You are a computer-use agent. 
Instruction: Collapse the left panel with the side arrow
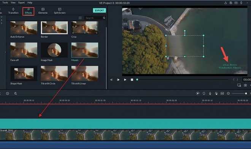click(5, 52)
